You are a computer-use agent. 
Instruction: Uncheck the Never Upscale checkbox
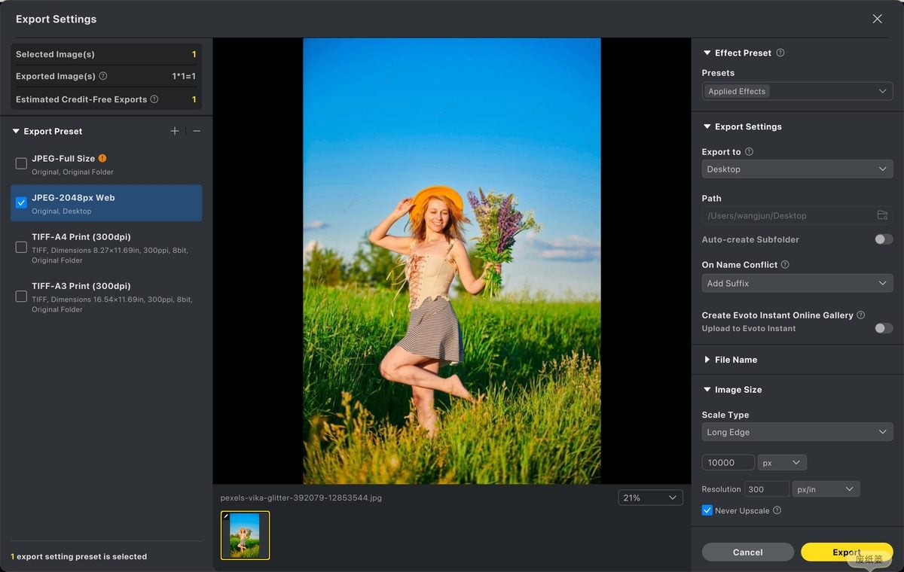click(707, 510)
